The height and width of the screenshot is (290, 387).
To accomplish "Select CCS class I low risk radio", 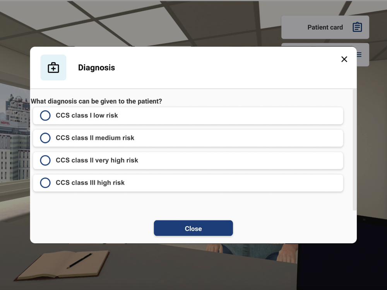I will 45,115.
